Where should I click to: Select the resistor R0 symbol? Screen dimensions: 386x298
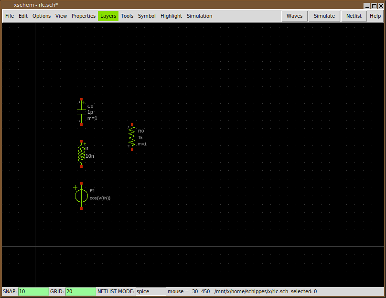click(132, 137)
